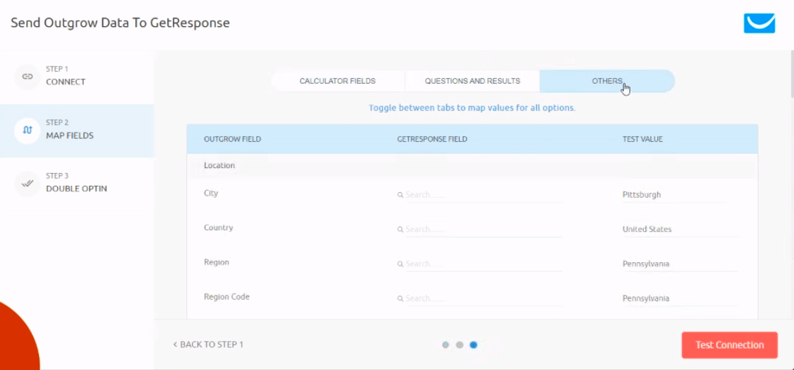Click the Region Code outgrow field label

click(x=227, y=296)
